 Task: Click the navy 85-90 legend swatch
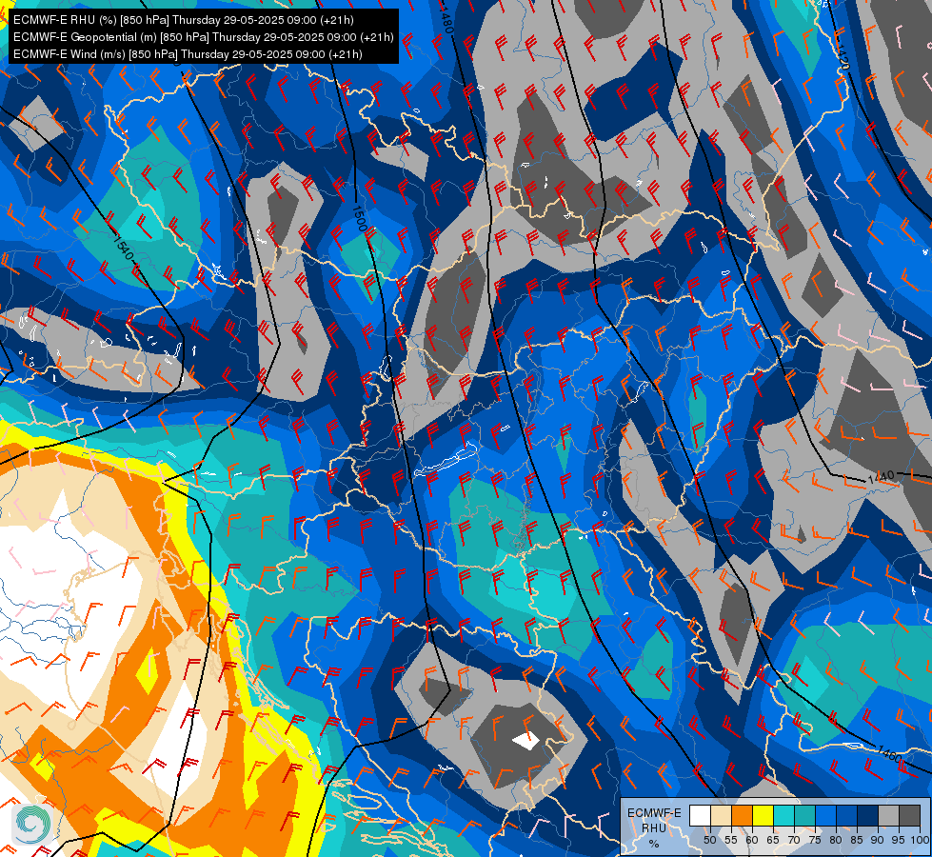point(868,815)
